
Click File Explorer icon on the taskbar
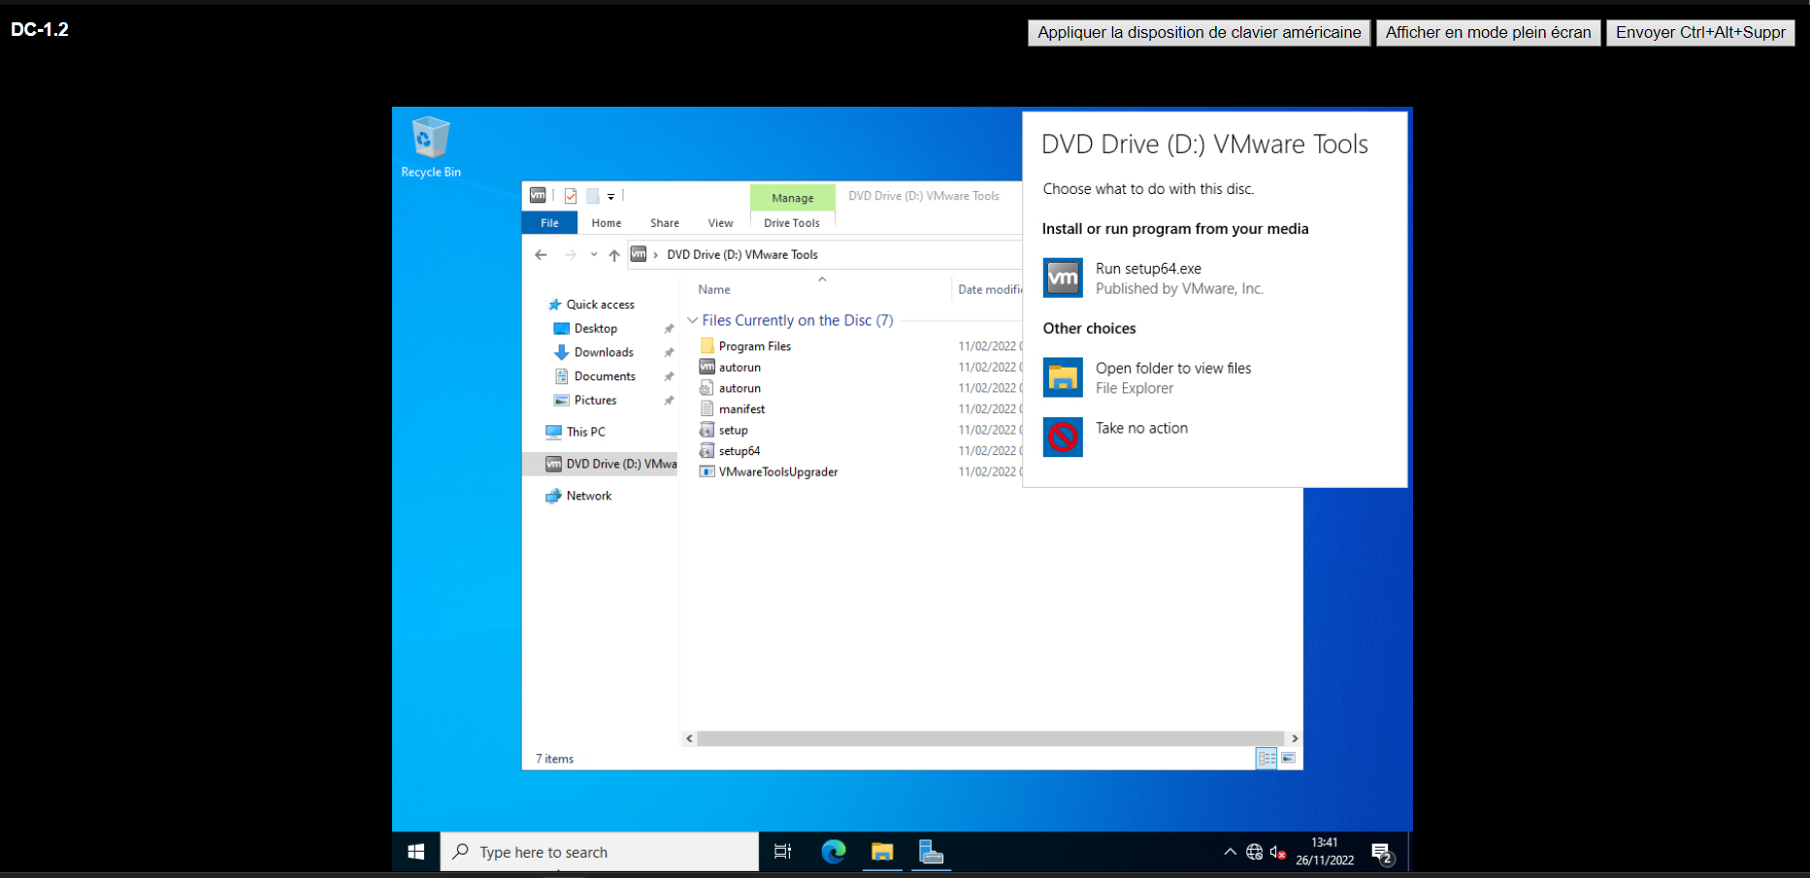[882, 852]
